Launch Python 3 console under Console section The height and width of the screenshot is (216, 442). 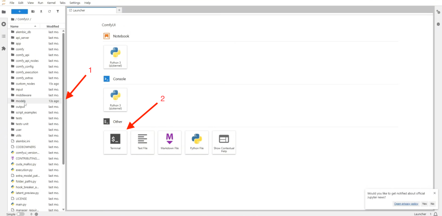click(115, 100)
